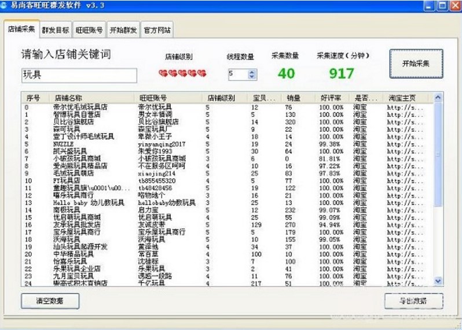This screenshot has width=462, height=330.
Task: Click the account name tb855455320
Action: [x=157, y=181]
